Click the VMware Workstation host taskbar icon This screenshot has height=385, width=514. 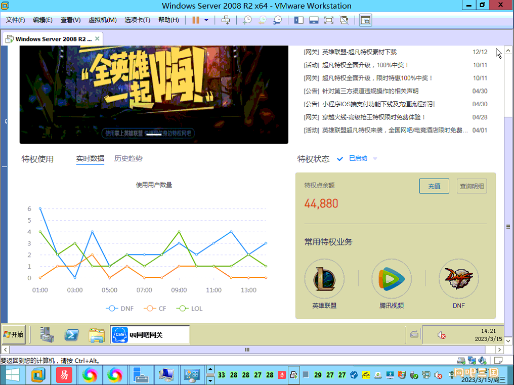coord(38,375)
